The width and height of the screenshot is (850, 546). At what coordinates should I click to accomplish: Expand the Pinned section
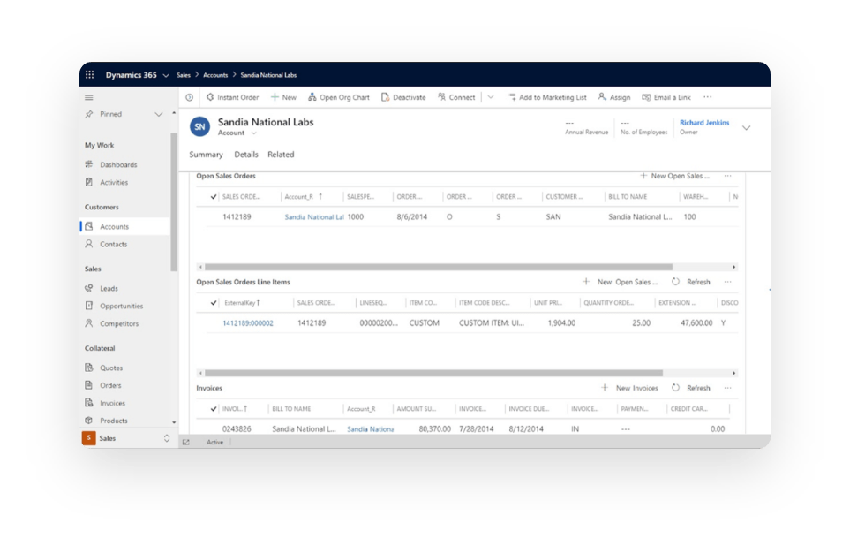click(158, 115)
